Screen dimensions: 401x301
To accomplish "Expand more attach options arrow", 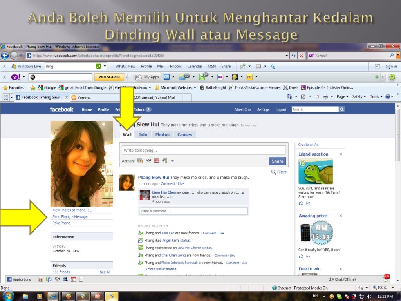I will [172, 161].
